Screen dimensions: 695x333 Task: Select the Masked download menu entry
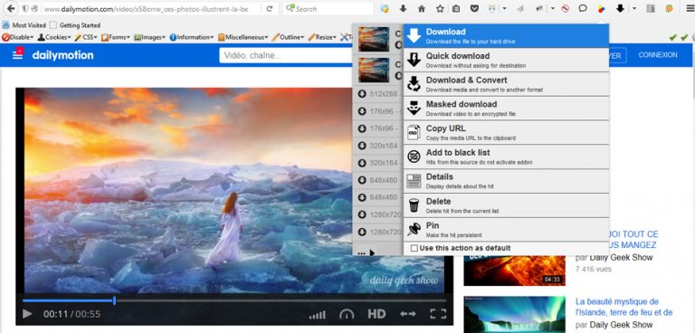(x=506, y=109)
